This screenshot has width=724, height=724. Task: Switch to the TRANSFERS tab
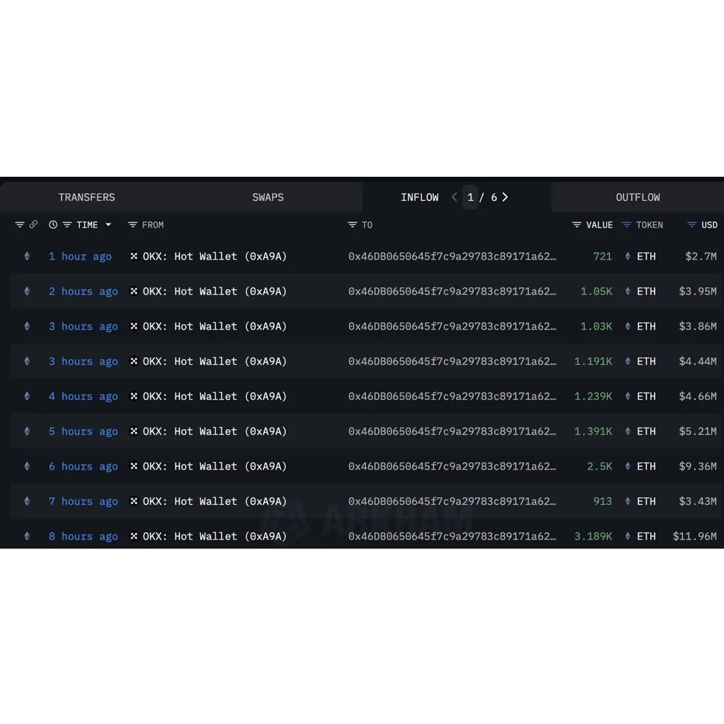click(x=87, y=197)
